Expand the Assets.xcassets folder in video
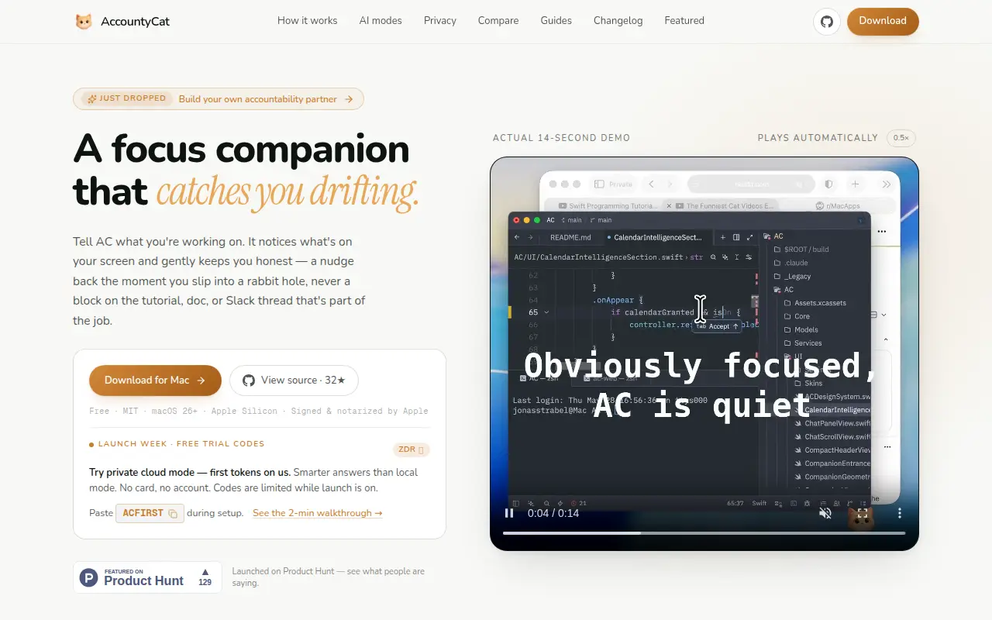 [x=815, y=303]
